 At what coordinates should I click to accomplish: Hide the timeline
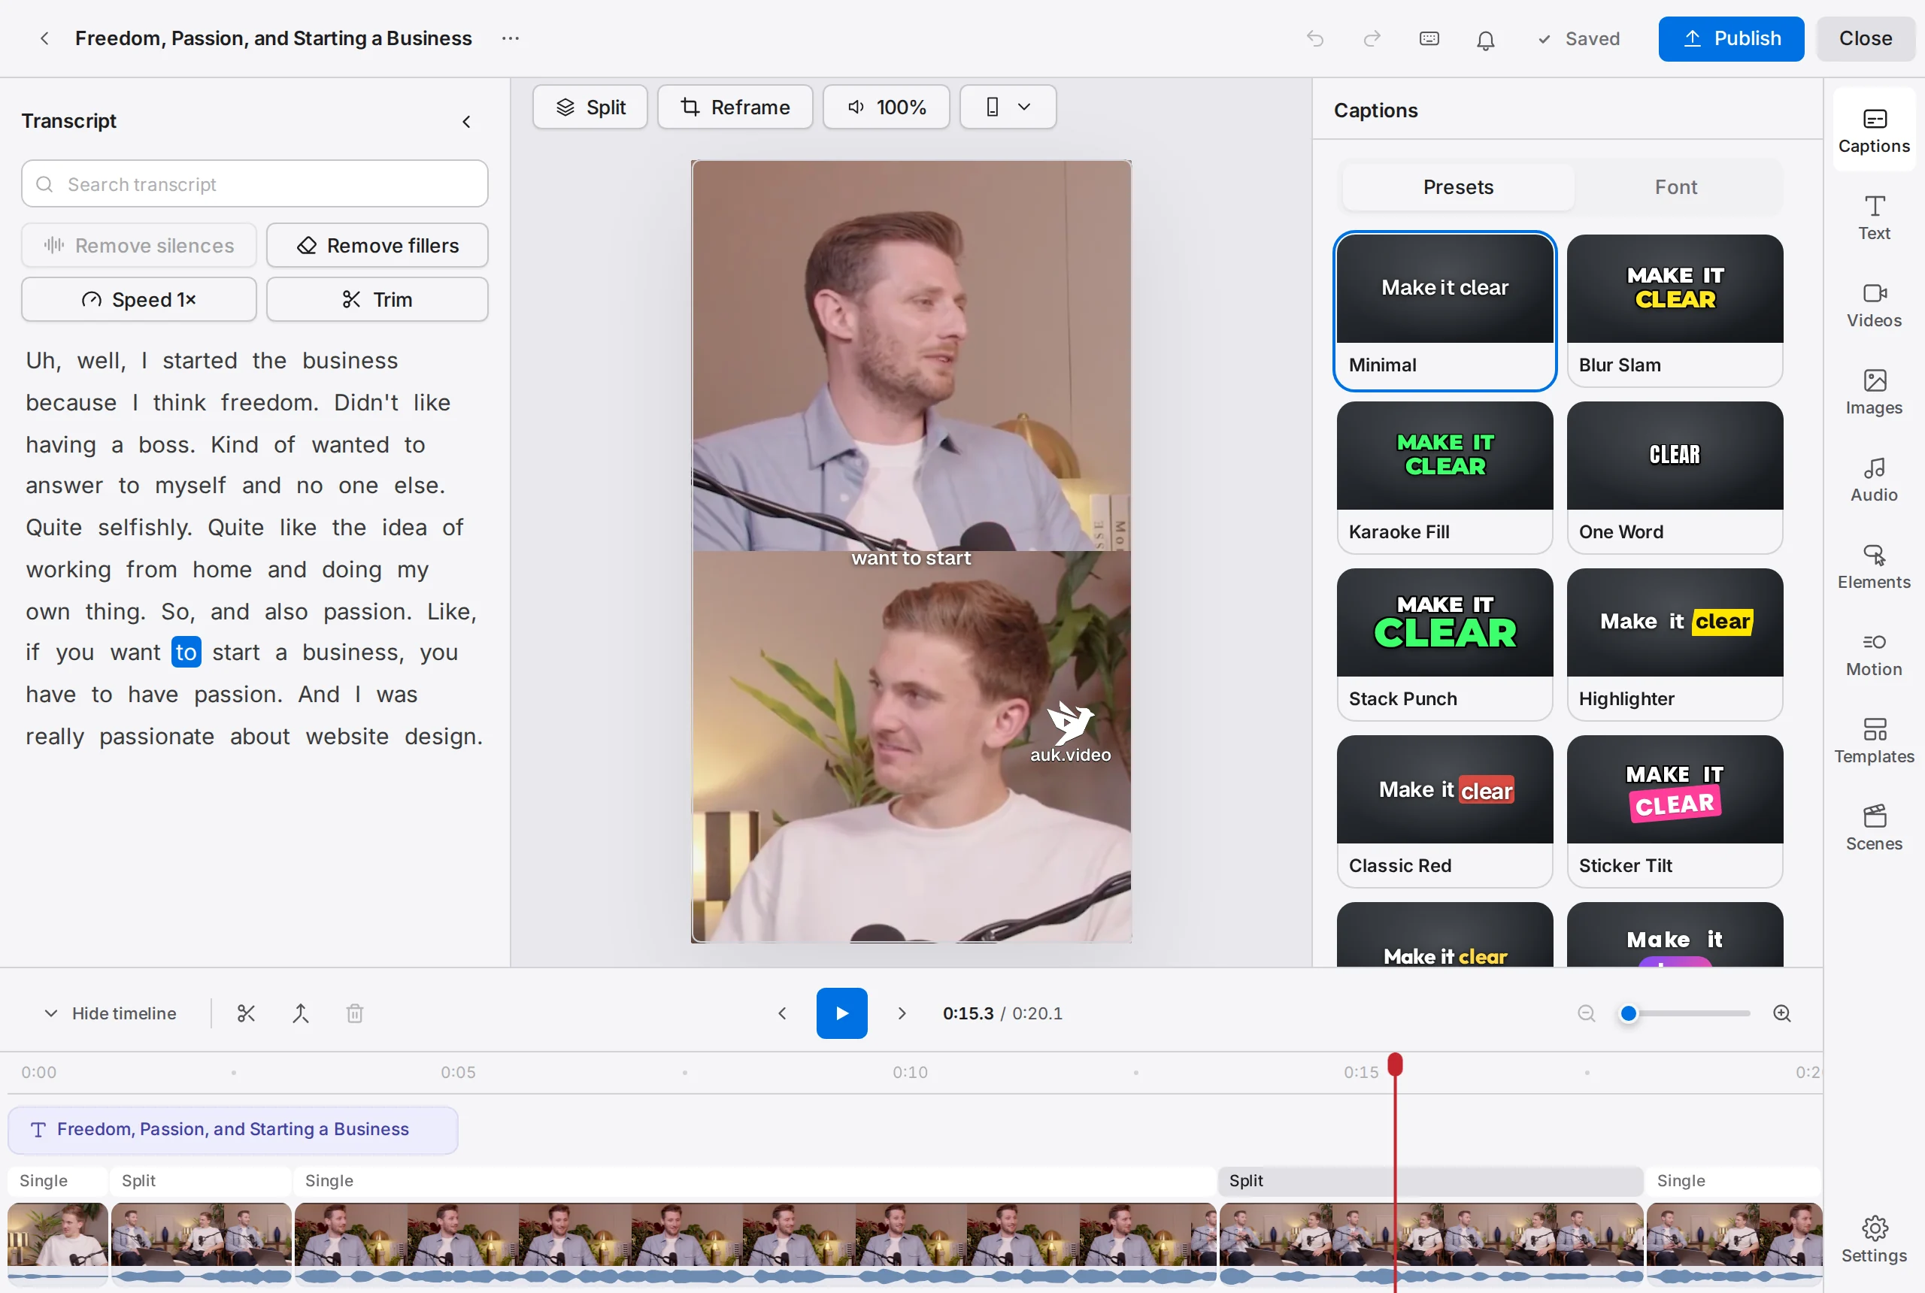click(111, 1013)
